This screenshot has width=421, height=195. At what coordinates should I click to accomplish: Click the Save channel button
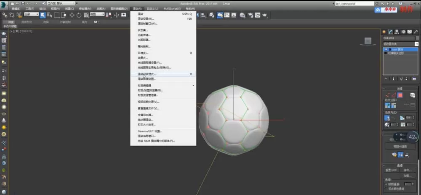408,170
